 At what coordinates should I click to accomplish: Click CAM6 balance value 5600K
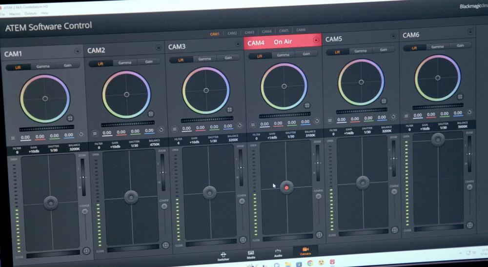click(x=463, y=126)
